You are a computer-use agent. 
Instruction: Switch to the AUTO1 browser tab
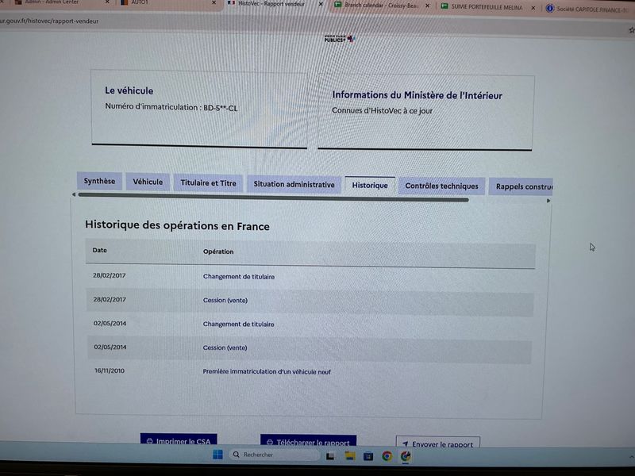pos(167,2)
